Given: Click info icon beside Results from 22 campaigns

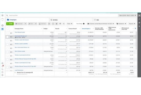Looking at the screenshot, I should (32, 72).
